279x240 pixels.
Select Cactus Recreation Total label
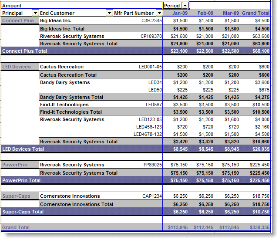[68, 75]
